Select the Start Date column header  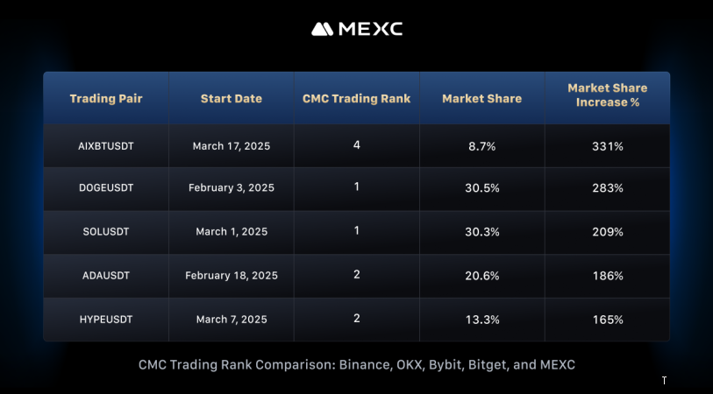point(231,99)
